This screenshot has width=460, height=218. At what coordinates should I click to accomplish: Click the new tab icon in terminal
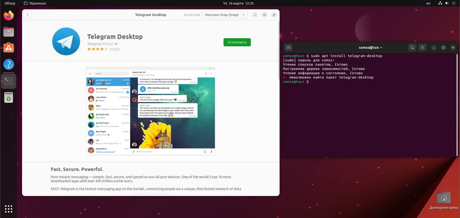[288, 47]
